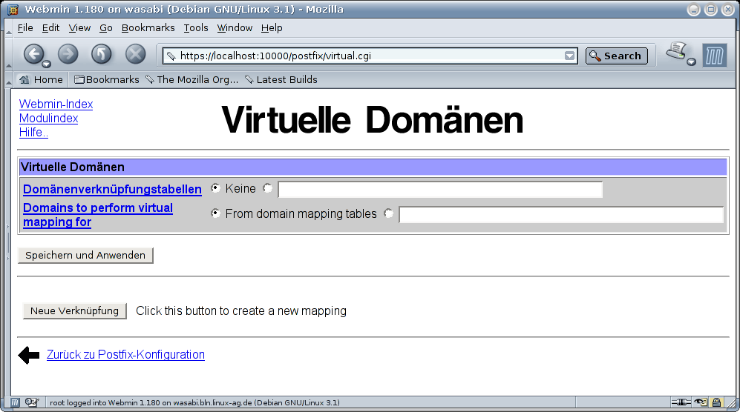Click the Domänenverknüpfungstabellen text input field
The width and height of the screenshot is (740, 412).
tap(440, 189)
